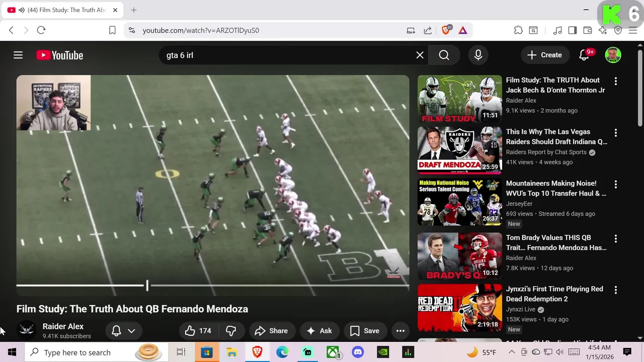Open share icon in address bar
The width and height of the screenshot is (644, 362).
[x=428, y=30]
